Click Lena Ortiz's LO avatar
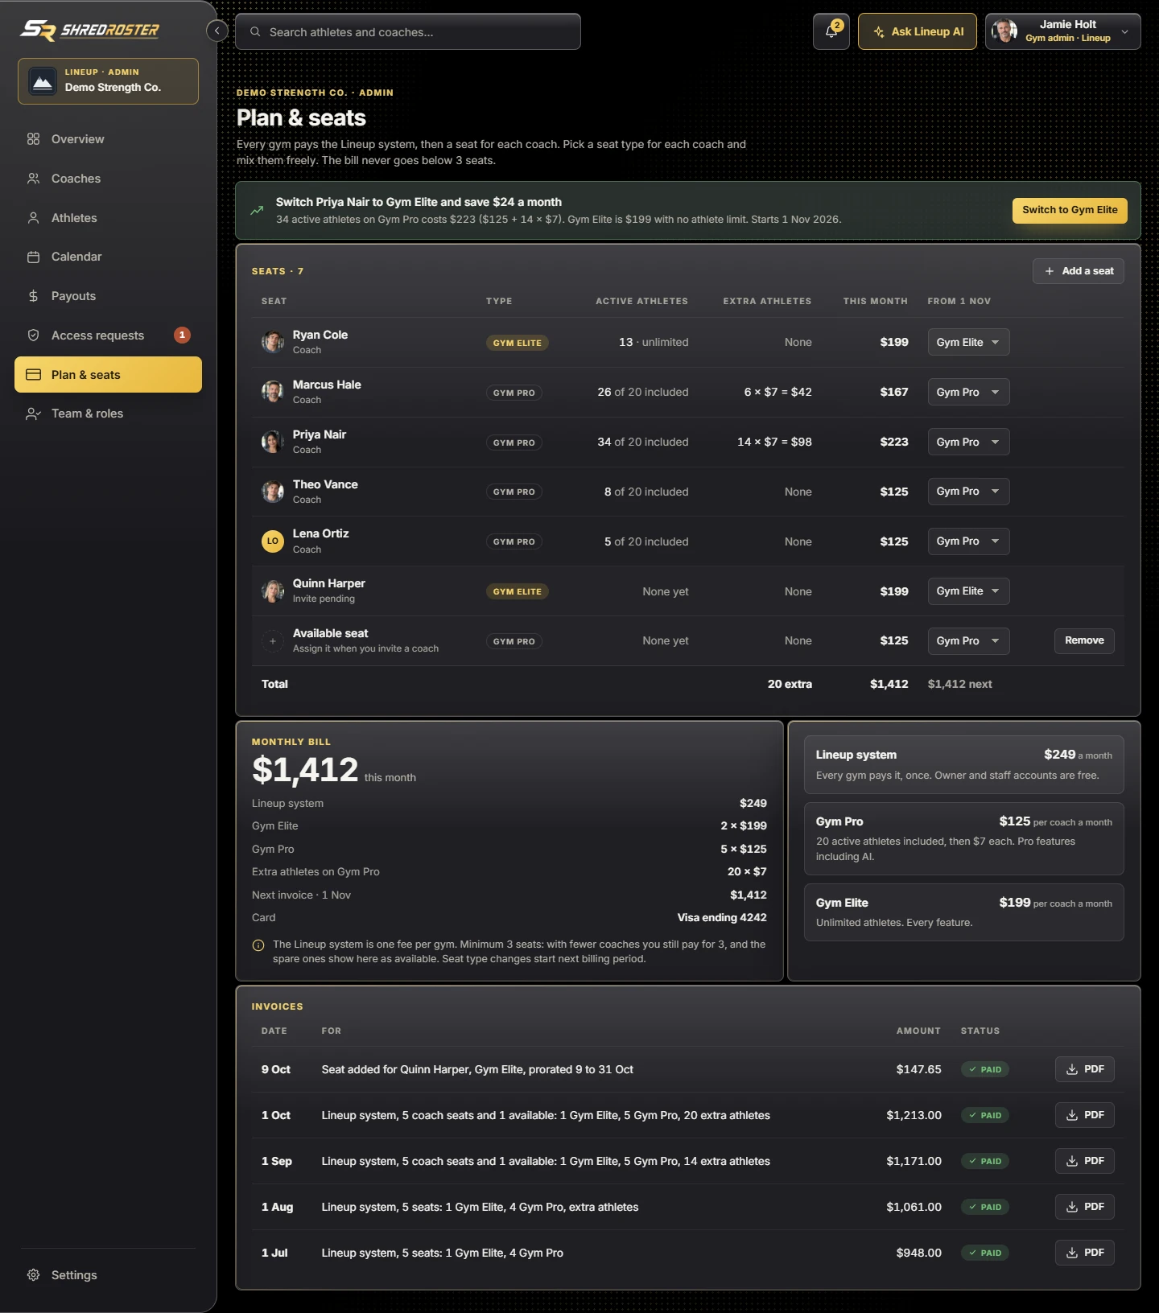1159x1313 pixels. pyautogui.click(x=273, y=541)
